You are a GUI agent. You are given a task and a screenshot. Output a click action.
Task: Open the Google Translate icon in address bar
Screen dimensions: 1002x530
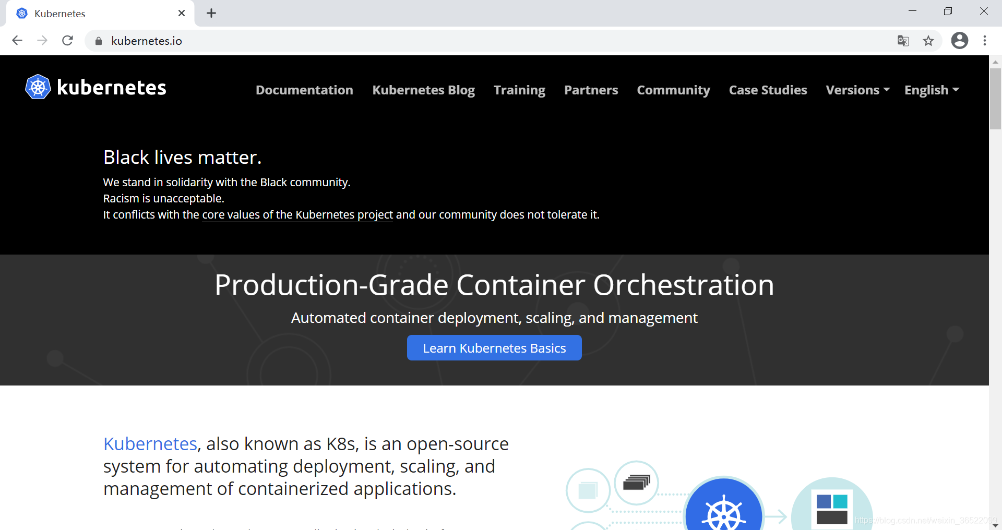(903, 41)
